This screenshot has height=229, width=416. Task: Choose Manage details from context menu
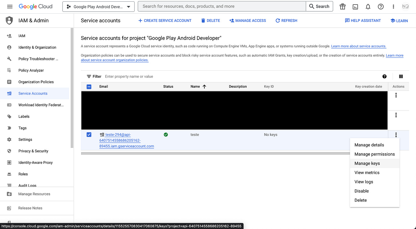pyautogui.click(x=375, y=145)
